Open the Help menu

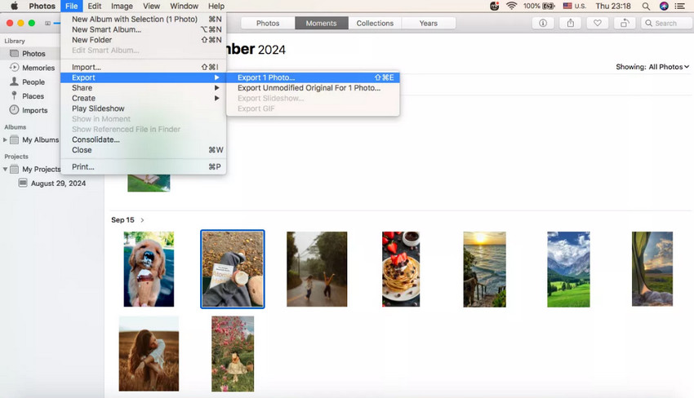[x=216, y=6]
